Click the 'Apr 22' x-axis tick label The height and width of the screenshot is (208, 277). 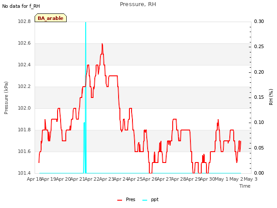click(92, 179)
